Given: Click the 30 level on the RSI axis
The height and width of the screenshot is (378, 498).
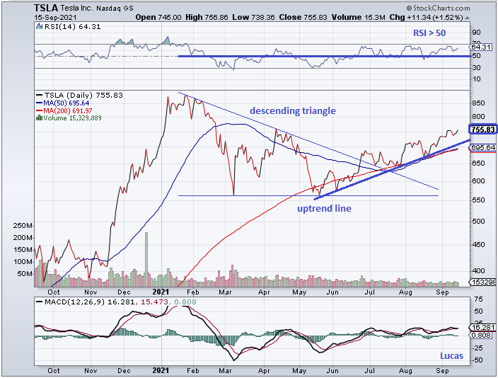Looking at the screenshot, I should coord(477,68).
